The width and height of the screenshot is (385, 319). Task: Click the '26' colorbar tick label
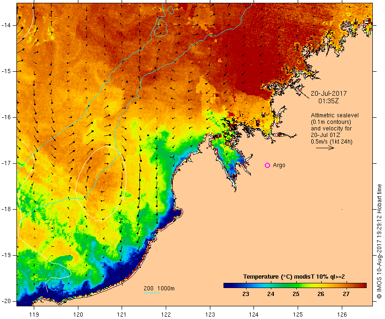click(x=321, y=294)
